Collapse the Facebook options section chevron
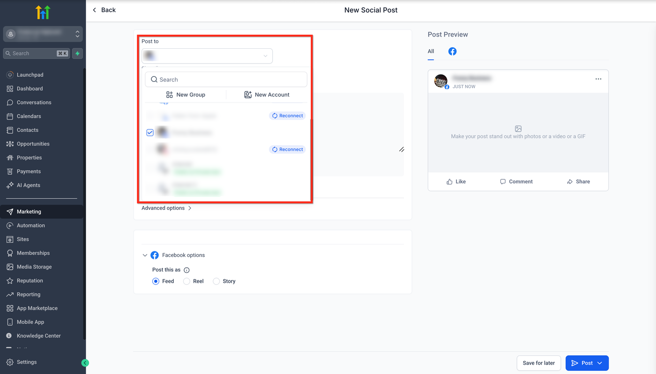Image resolution: width=656 pixels, height=374 pixels. (x=145, y=255)
